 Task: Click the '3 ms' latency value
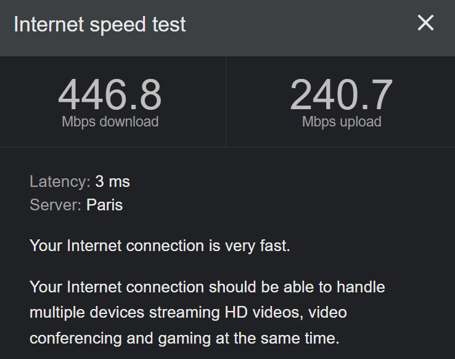pos(113,182)
